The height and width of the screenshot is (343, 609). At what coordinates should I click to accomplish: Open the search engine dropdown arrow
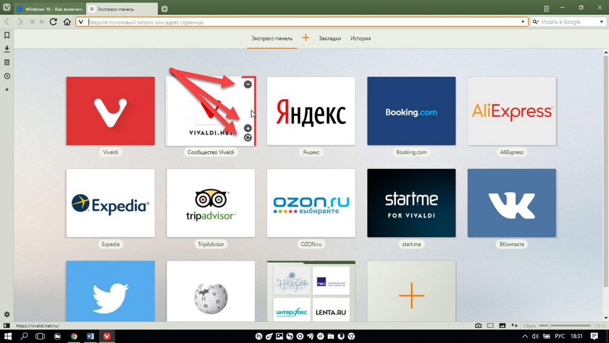(x=600, y=22)
